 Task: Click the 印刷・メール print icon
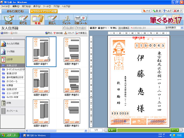click(81, 20)
